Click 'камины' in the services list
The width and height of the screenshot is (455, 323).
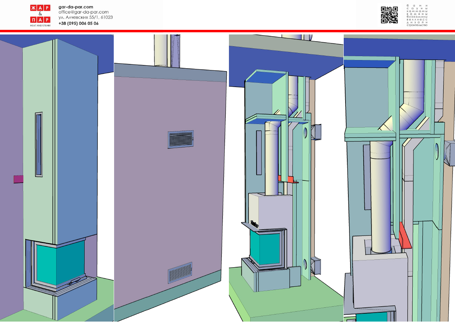[417, 14]
